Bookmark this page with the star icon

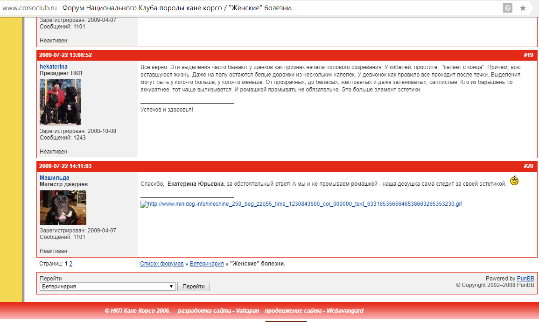(x=523, y=8)
